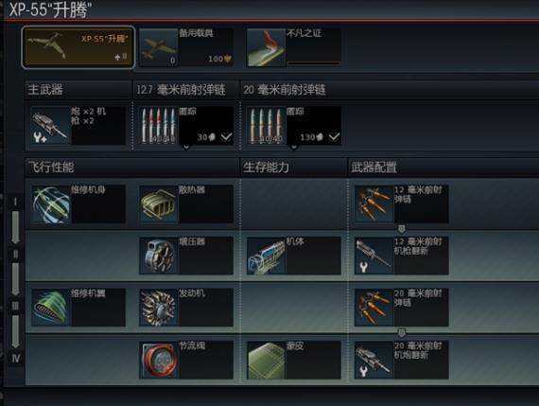Viewport: 539px width, 406px height.
Task: Select the 维修机身 fuselage repair module icon
Action: tap(50, 204)
